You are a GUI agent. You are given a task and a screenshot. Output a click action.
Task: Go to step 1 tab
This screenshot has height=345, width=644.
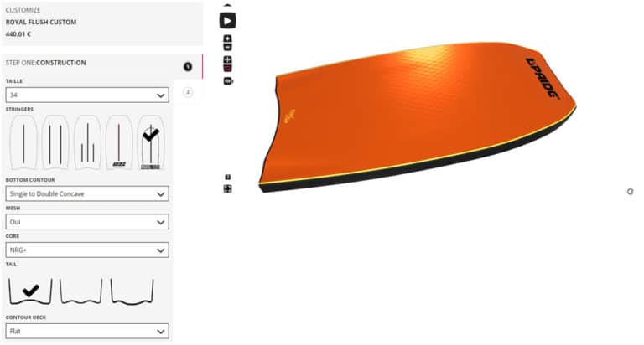(x=188, y=66)
